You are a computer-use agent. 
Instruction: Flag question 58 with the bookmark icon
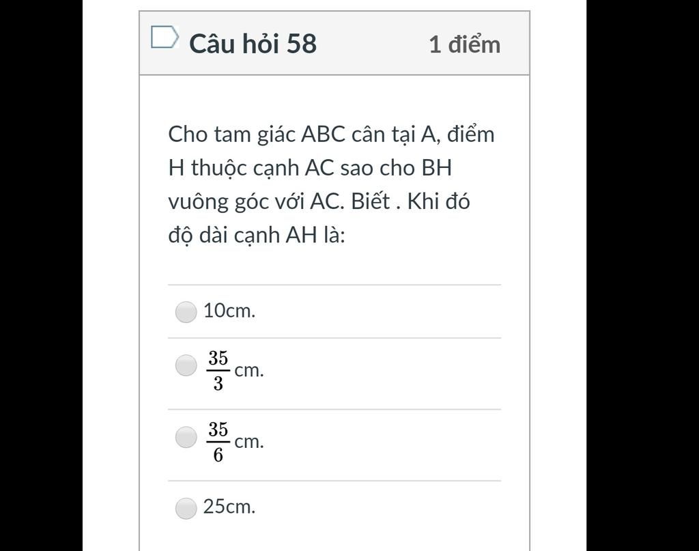(165, 37)
